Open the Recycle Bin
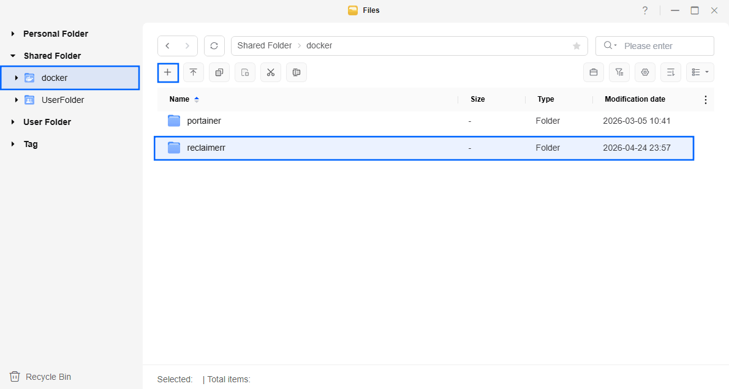The height and width of the screenshot is (389, 729). [x=48, y=377]
